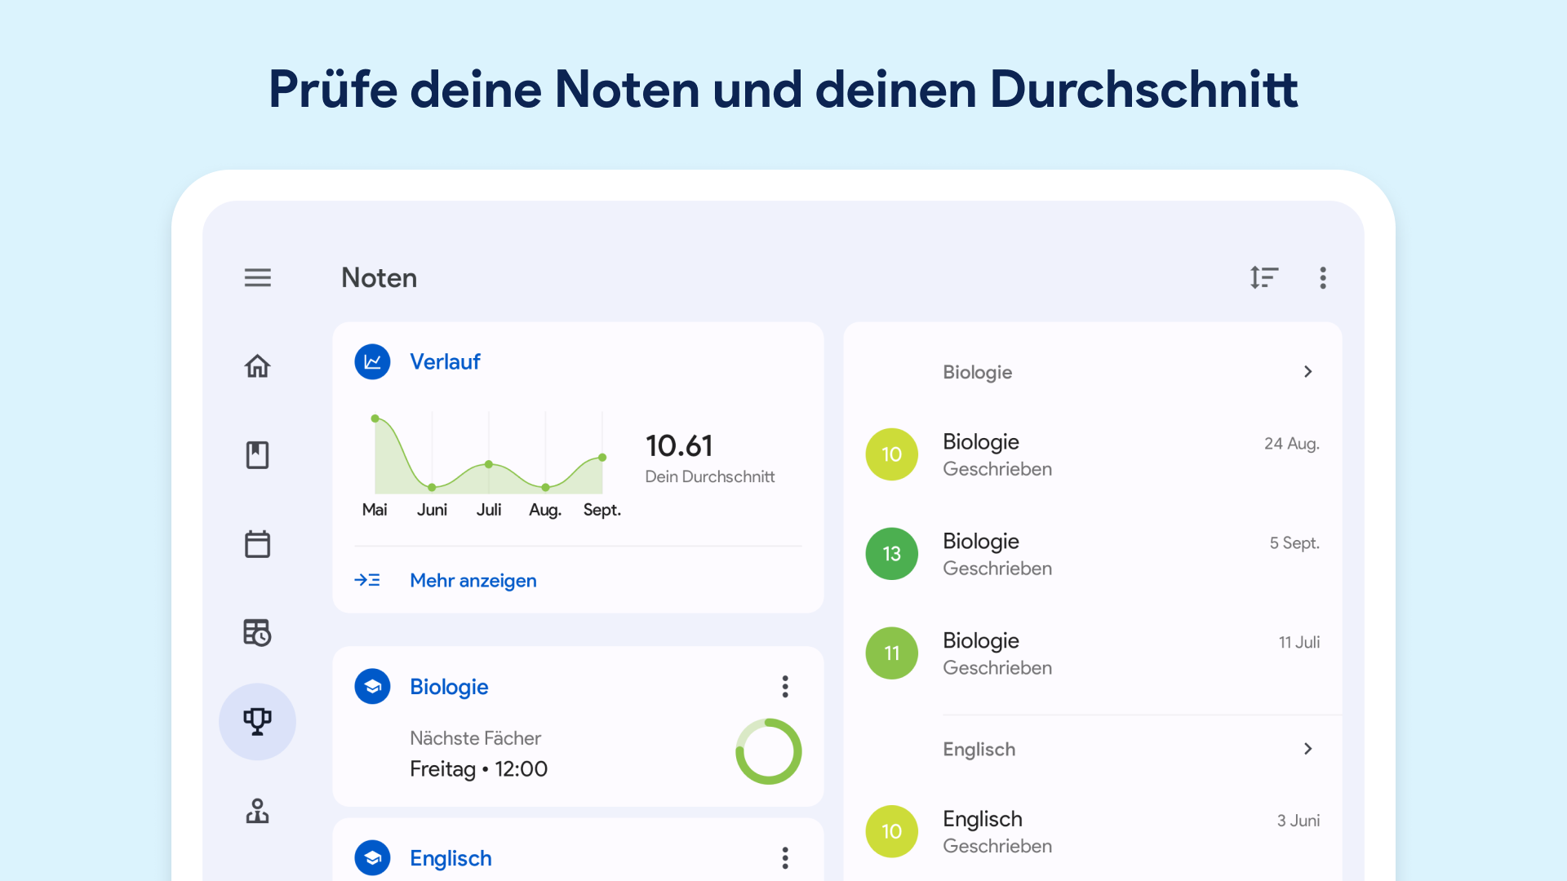Screen dimensions: 1567x881
Task: Go to Home in the sidebar
Action: tap(257, 366)
